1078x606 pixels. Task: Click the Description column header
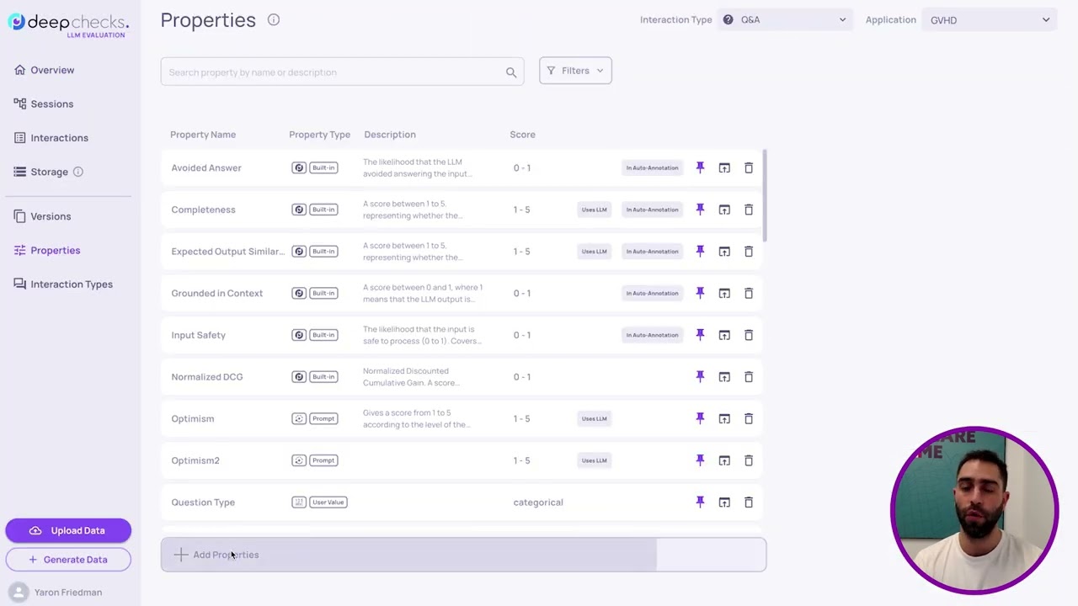click(390, 135)
